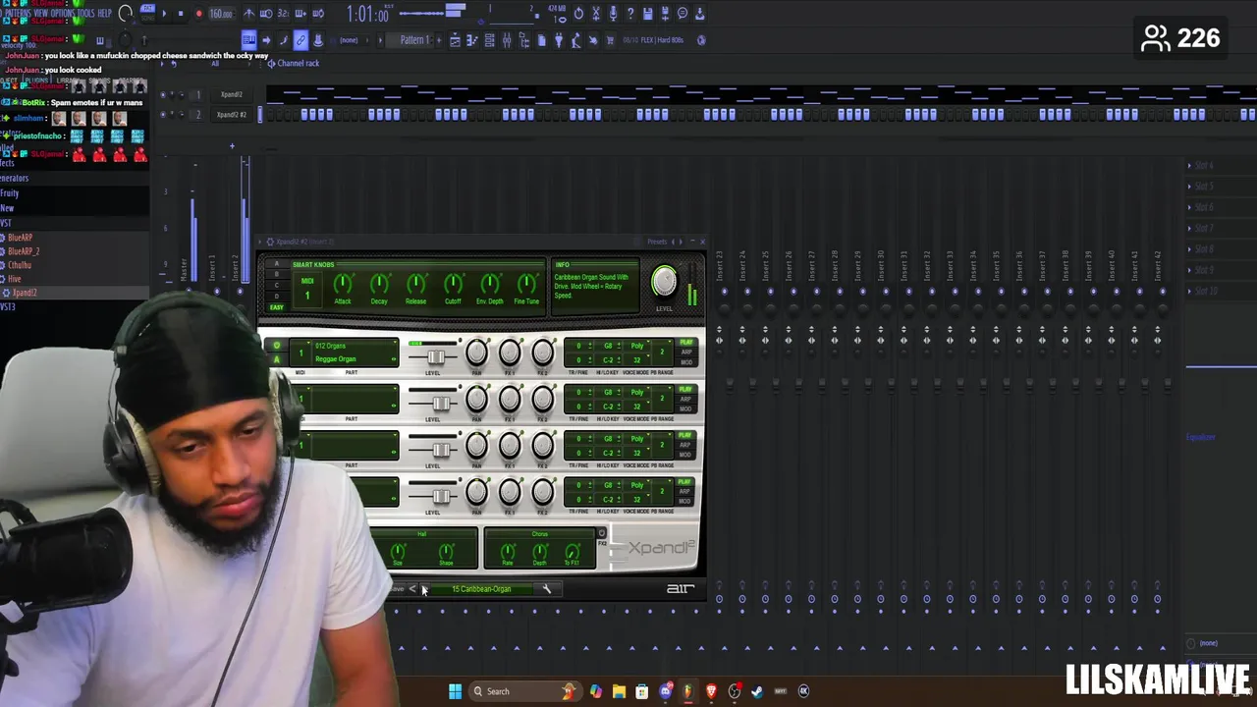1257x707 pixels.
Task: Open the All channel filter dropdown
Action: [x=215, y=63]
